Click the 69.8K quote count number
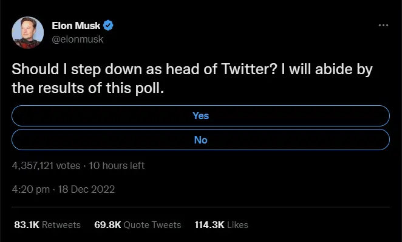 tap(107, 225)
